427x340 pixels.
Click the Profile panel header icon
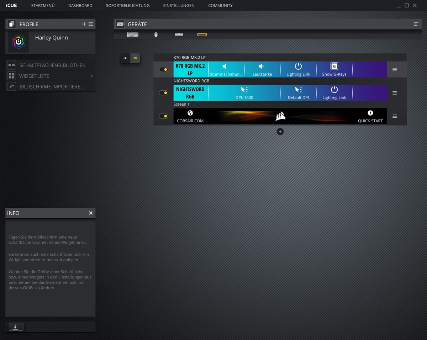(11, 24)
